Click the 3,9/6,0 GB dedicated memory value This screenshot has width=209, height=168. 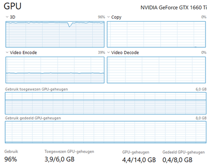coord(59,159)
